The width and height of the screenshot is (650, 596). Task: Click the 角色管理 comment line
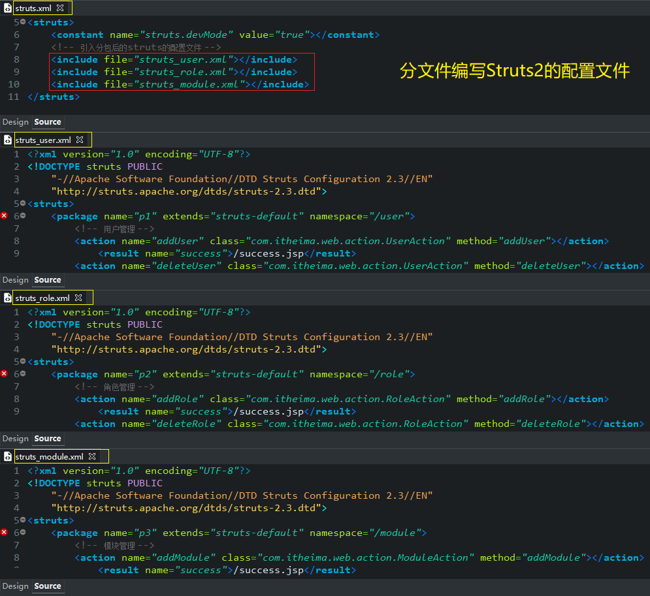tap(114, 387)
